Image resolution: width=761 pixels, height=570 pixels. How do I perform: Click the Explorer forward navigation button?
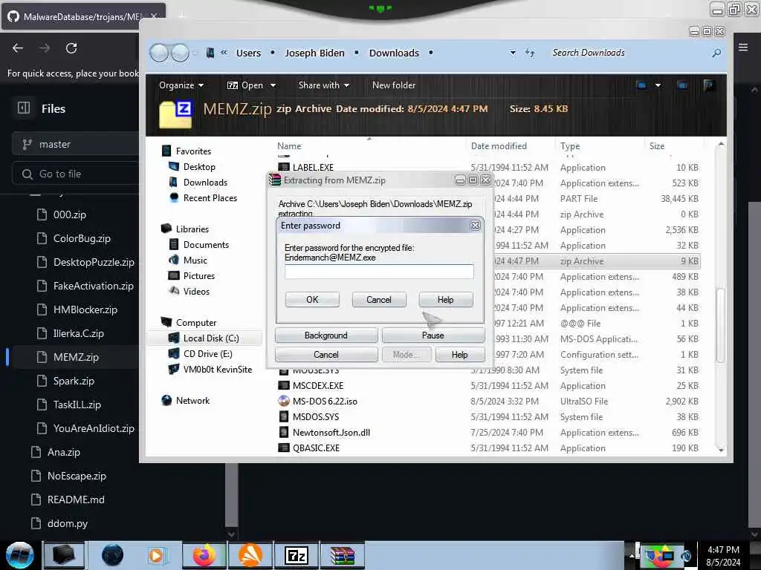point(180,53)
